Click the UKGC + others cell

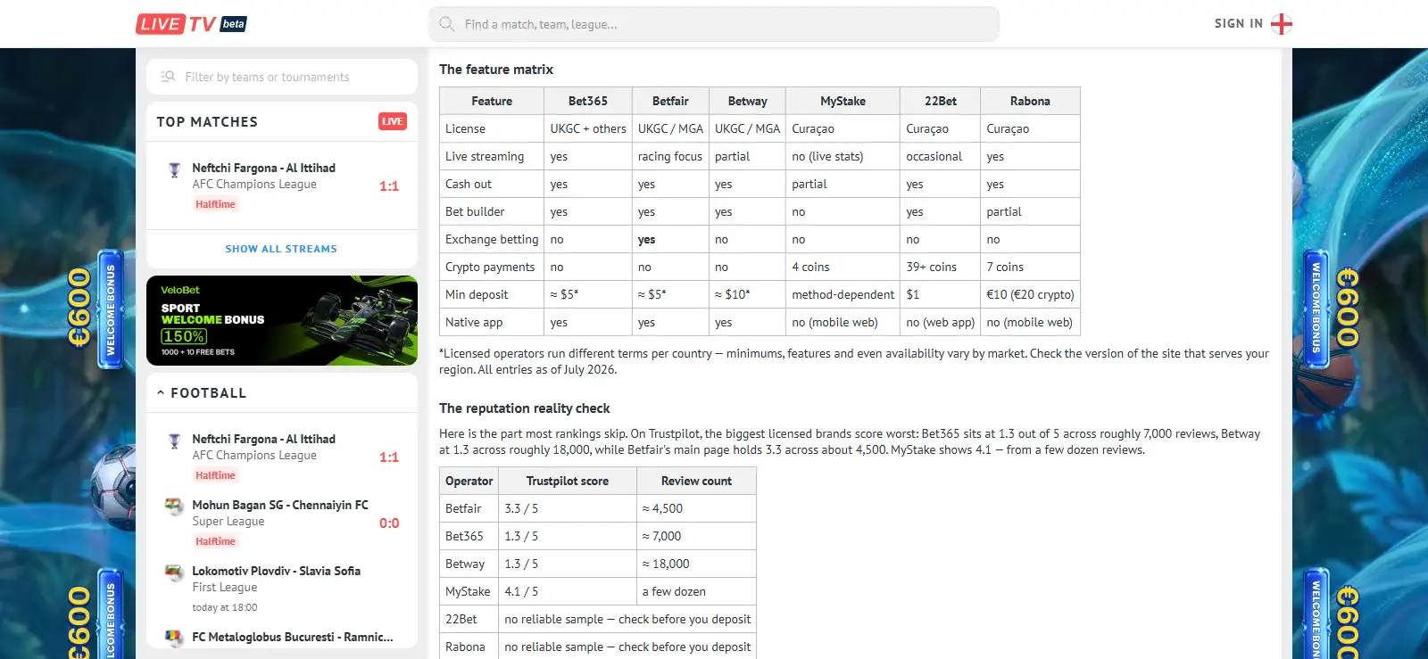click(x=588, y=128)
